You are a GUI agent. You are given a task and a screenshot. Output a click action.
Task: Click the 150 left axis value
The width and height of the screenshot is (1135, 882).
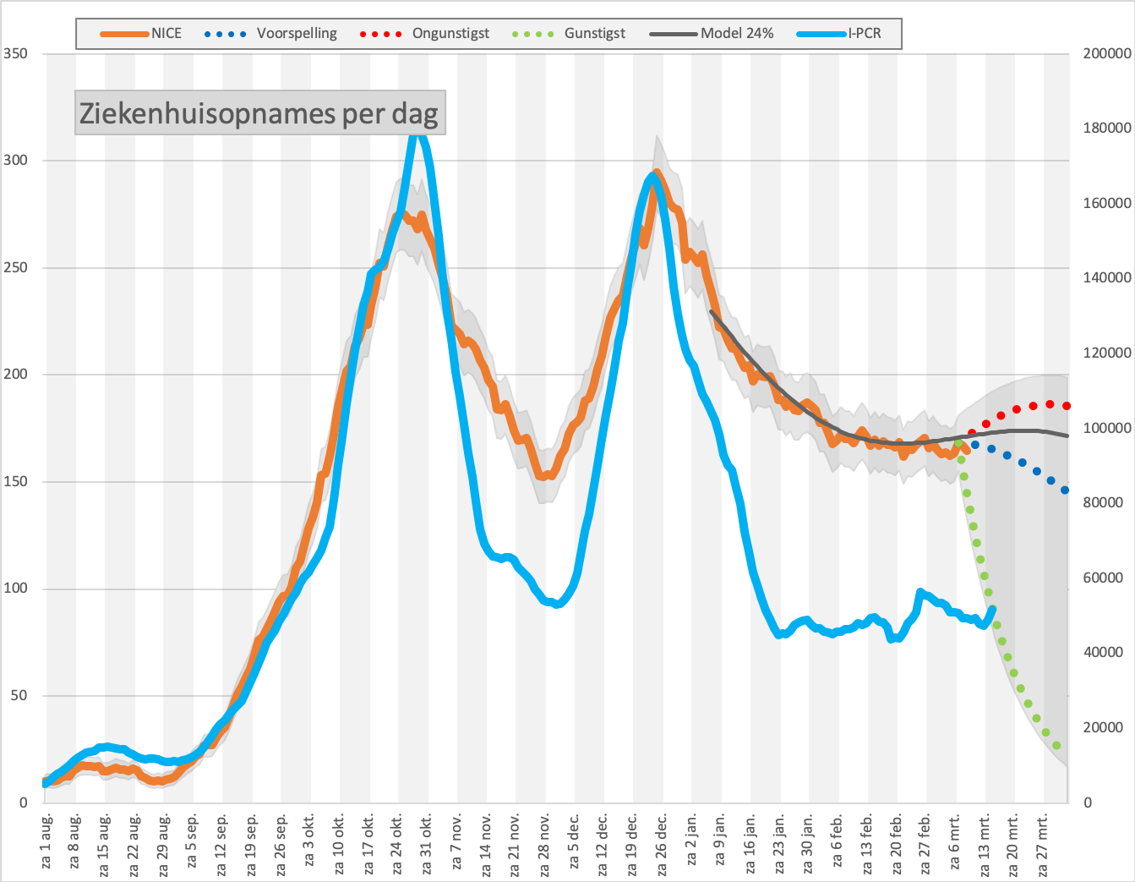[x=15, y=481]
